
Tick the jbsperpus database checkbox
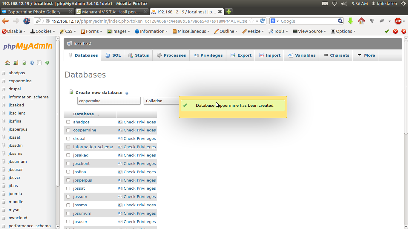68,180
